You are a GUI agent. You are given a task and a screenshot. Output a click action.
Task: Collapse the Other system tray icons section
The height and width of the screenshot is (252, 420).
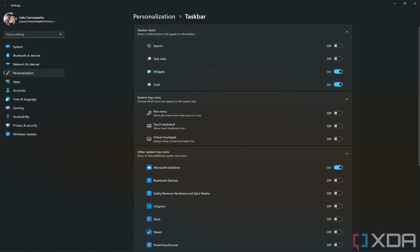tap(347, 154)
